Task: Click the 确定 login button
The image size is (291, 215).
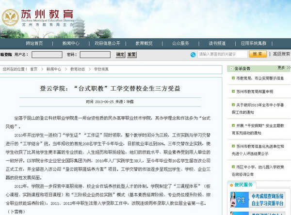Action: (x=120, y=55)
